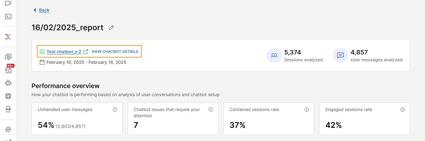This screenshot has width=425, height=141.
Task: Show info for Contained sessions rate
Action: (307, 110)
